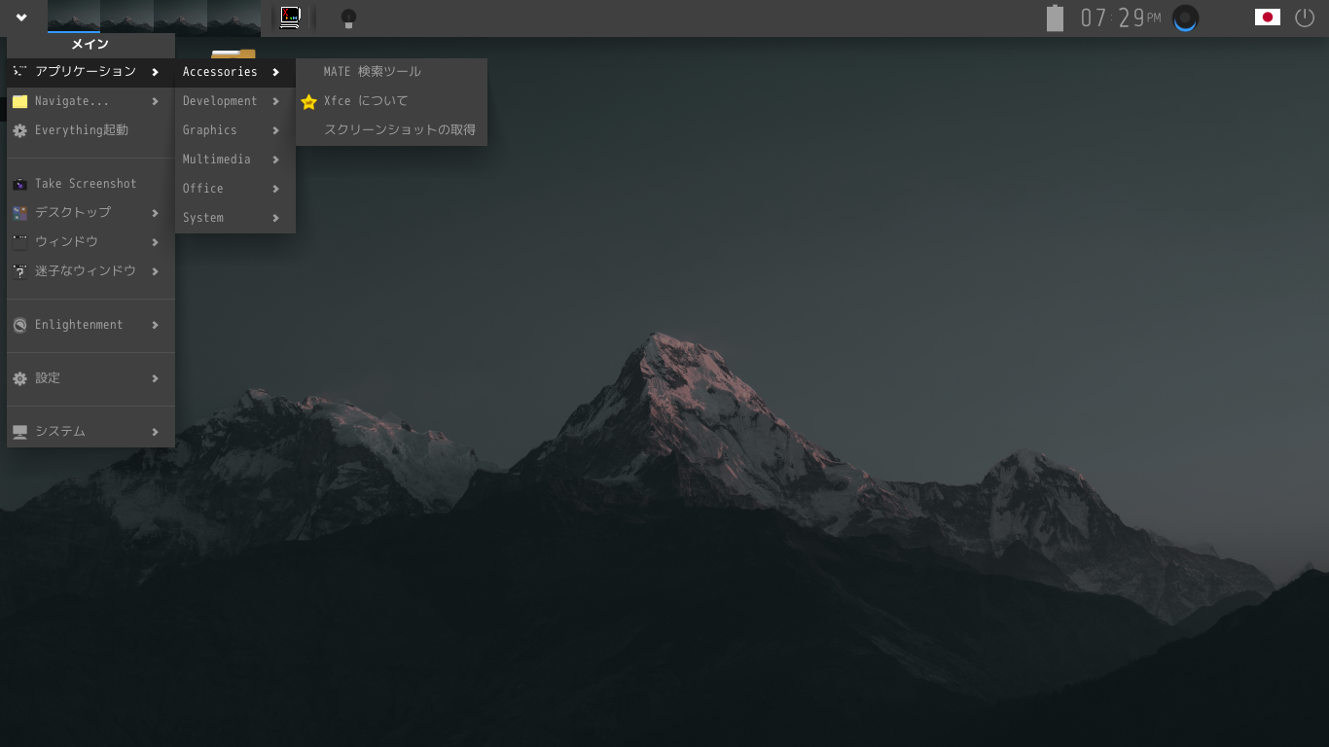
Task: Expand the Graphics submenu arrow
Action: (276, 130)
